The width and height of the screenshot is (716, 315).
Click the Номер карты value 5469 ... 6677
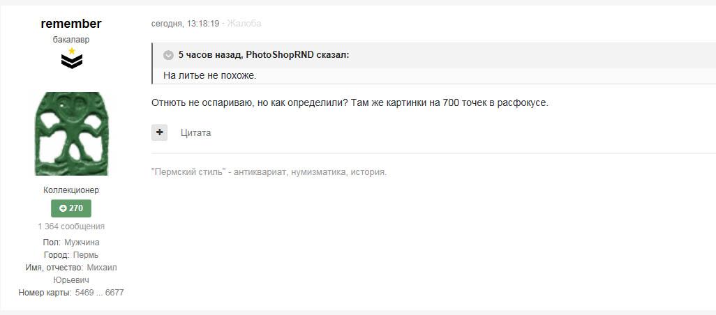coord(98,293)
